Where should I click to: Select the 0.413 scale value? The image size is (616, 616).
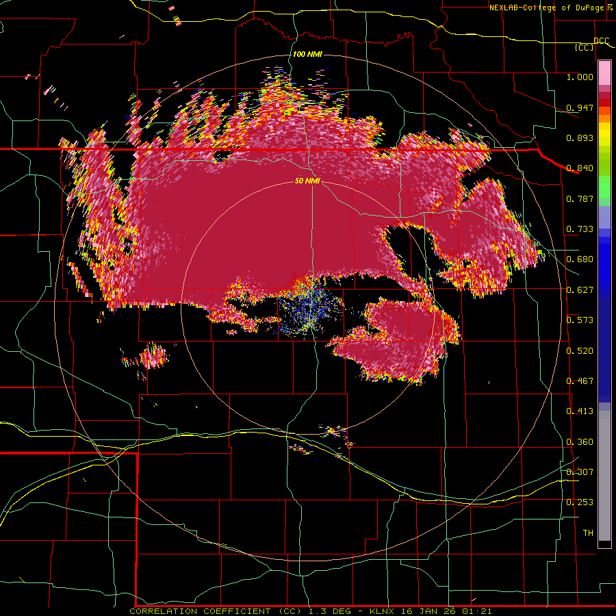pyautogui.click(x=580, y=411)
